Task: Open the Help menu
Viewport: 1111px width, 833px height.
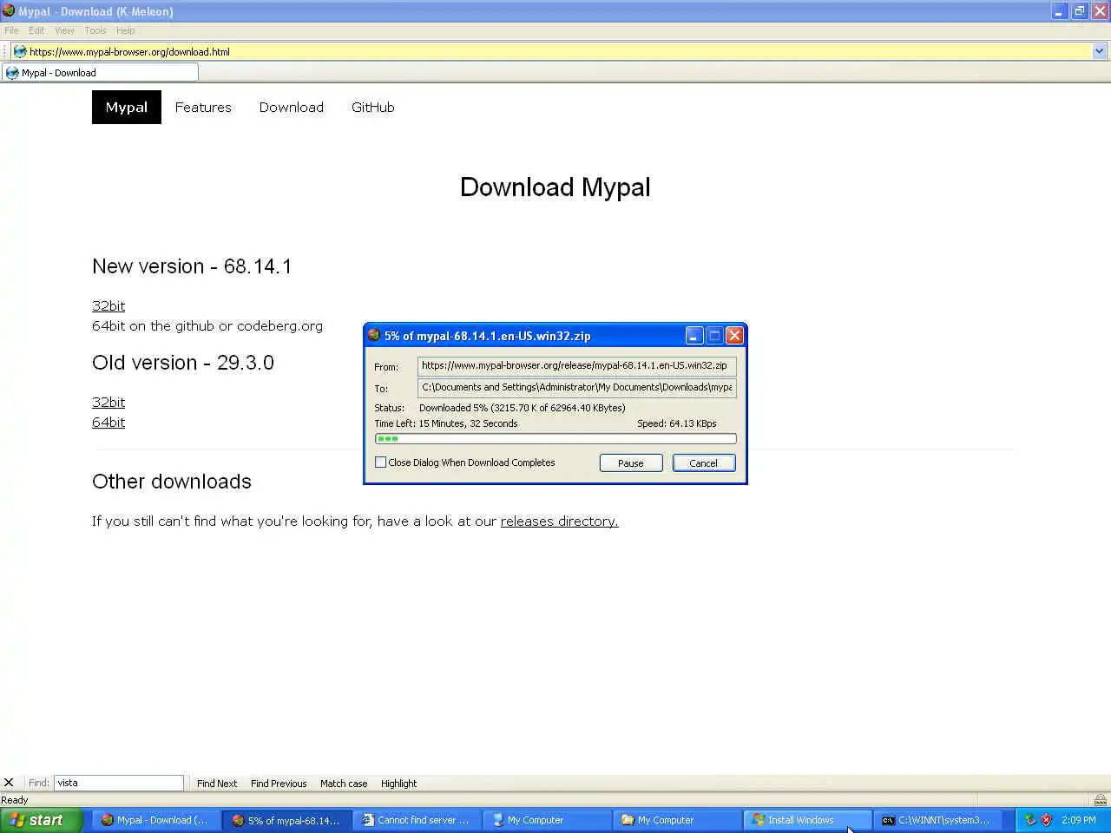Action: [126, 30]
